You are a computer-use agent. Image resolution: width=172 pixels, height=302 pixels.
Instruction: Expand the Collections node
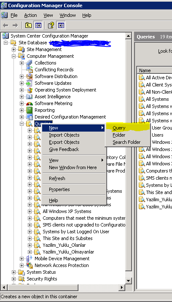tap(22, 63)
